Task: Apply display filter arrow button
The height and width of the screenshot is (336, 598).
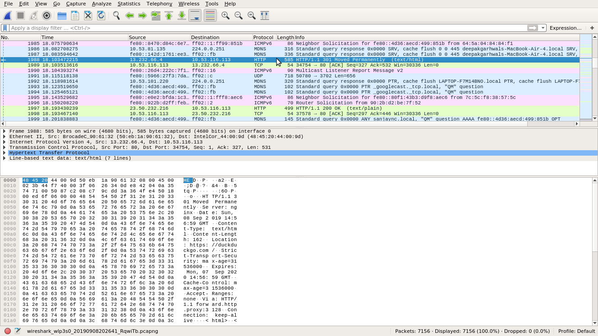Action: 533,28
